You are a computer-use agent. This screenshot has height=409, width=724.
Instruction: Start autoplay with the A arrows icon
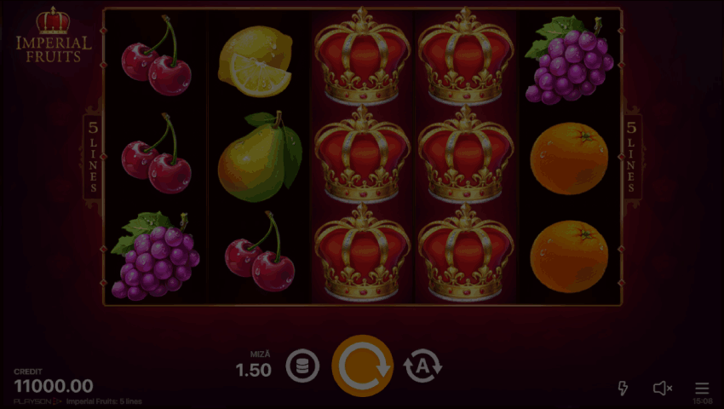coord(423,366)
